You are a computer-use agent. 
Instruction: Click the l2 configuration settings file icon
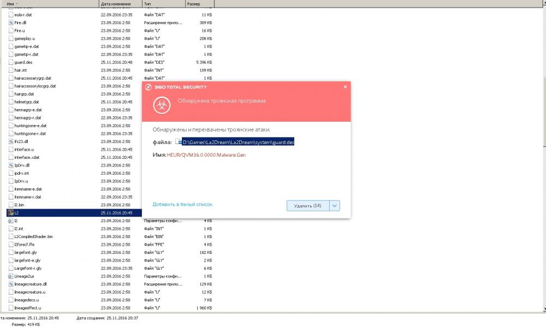10,221
